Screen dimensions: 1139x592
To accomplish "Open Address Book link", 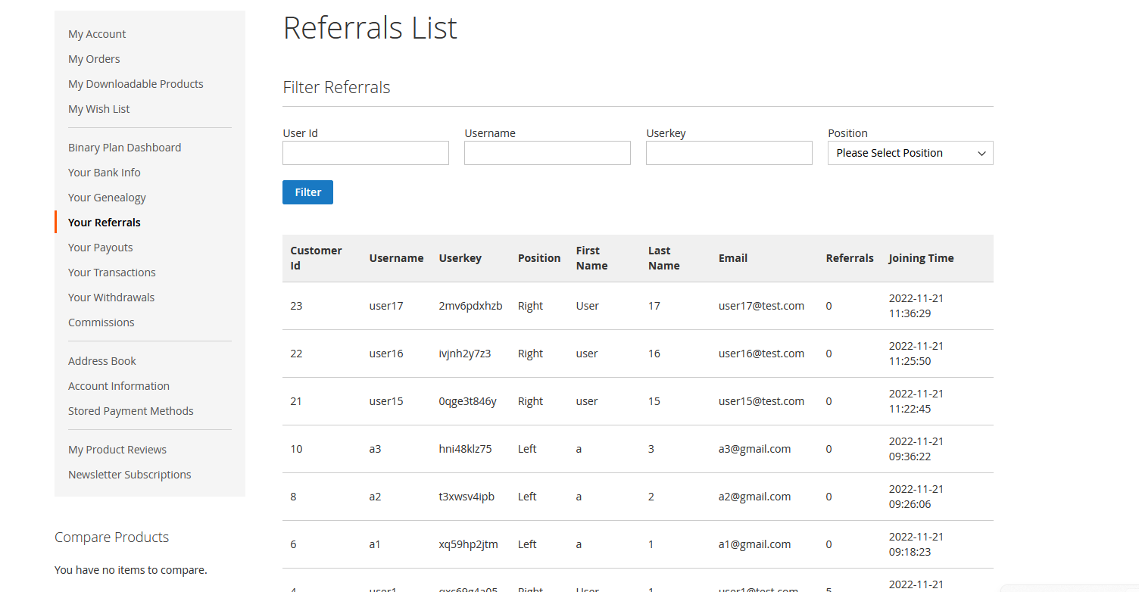I will point(102,361).
